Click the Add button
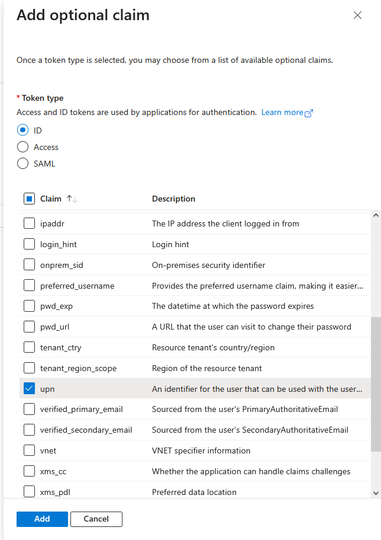381x540 pixels. 42,519
